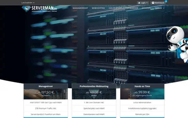Open the Services menu item

[x=146, y=8]
